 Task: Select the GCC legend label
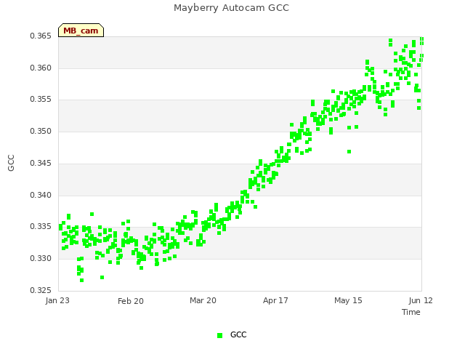pos(238,334)
